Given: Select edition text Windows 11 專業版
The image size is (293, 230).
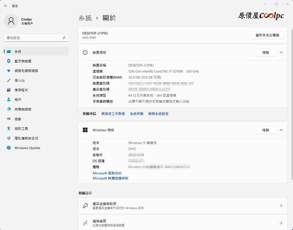Looking at the screenshot, I should click(x=142, y=143).
